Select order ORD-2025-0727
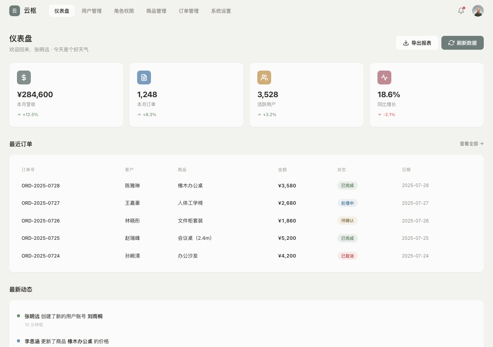 point(41,203)
